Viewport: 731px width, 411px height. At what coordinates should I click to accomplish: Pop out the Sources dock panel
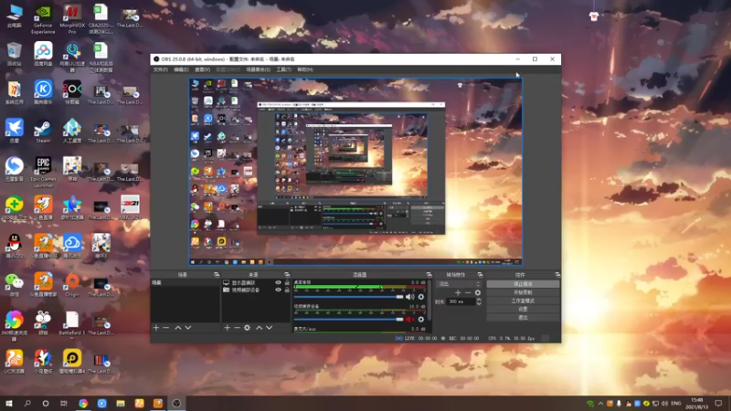click(287, 275)
